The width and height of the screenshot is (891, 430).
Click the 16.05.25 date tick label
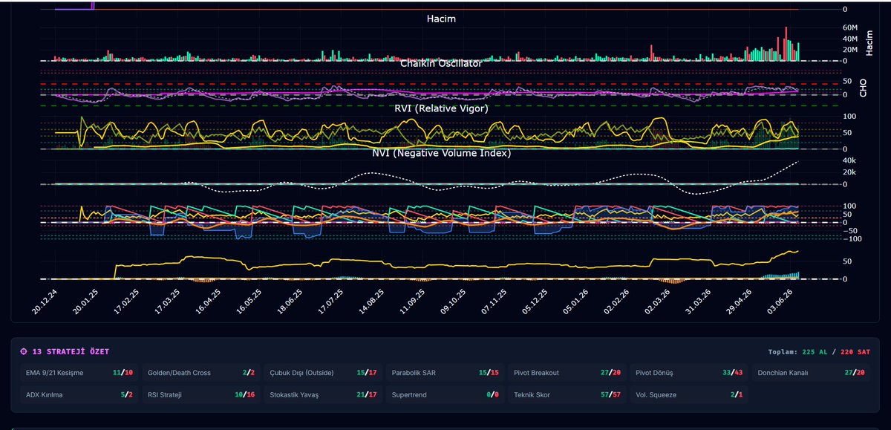point(249,302)
